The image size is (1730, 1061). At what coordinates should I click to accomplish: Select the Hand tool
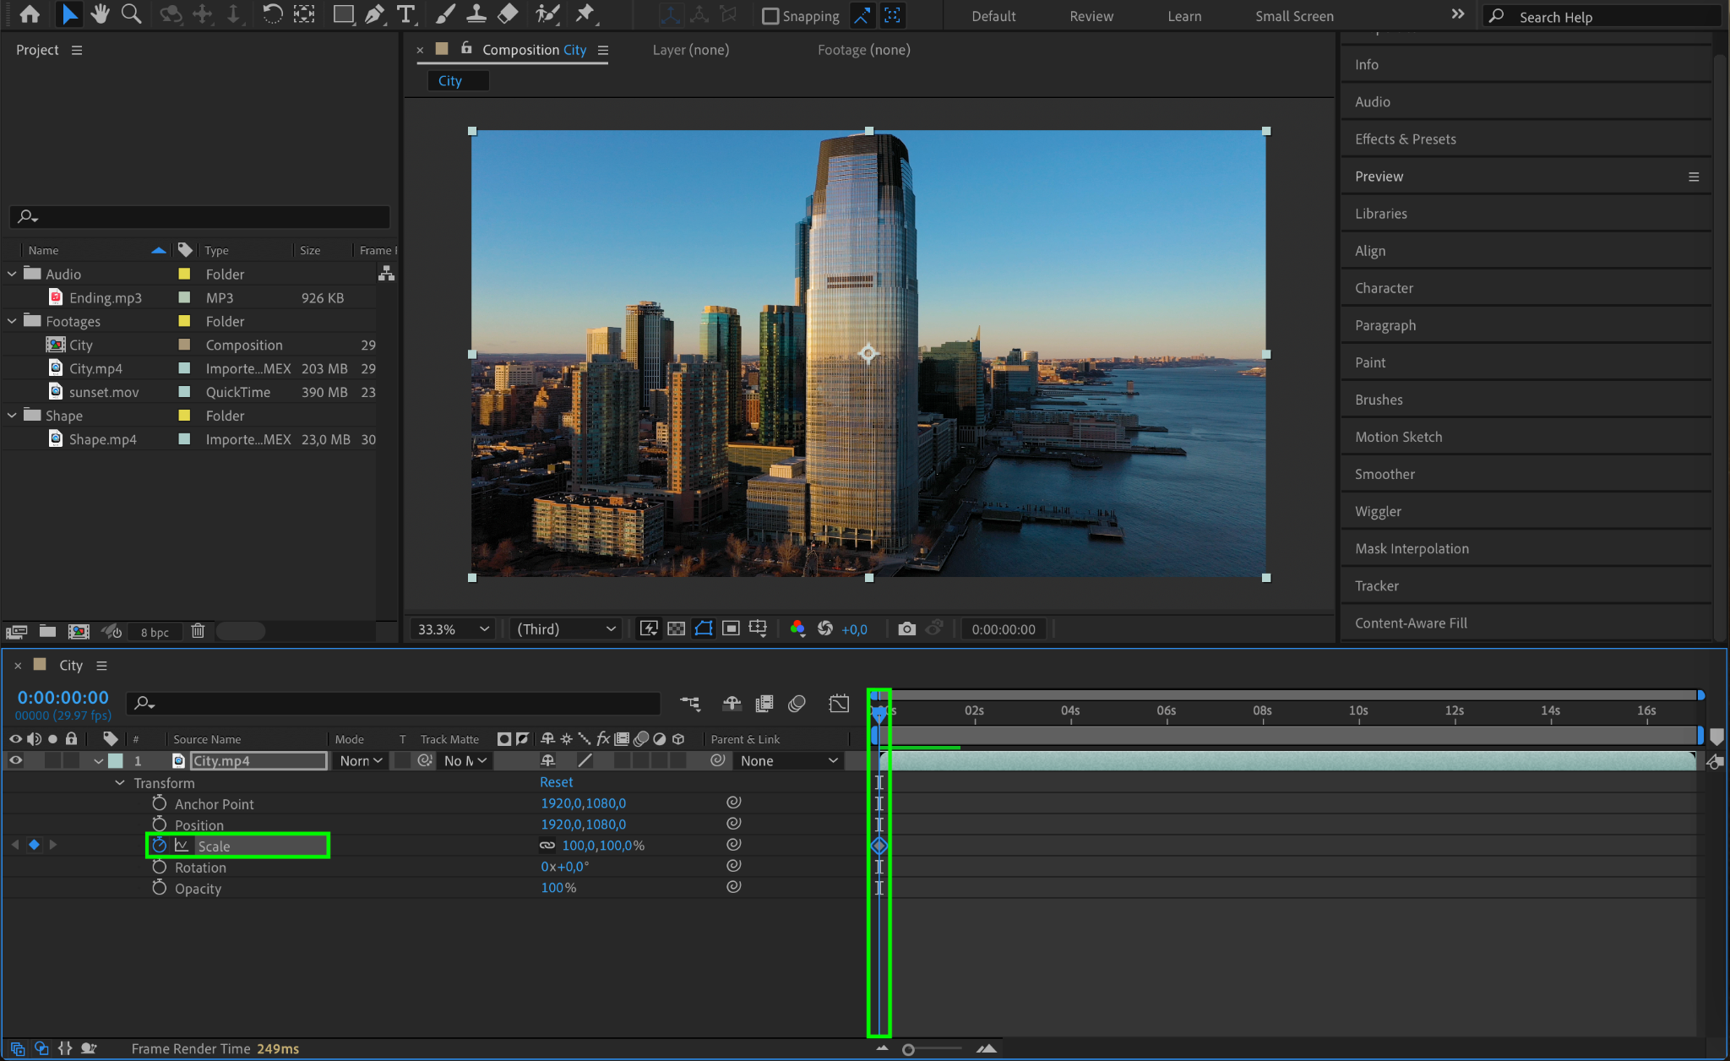(100, 14)
